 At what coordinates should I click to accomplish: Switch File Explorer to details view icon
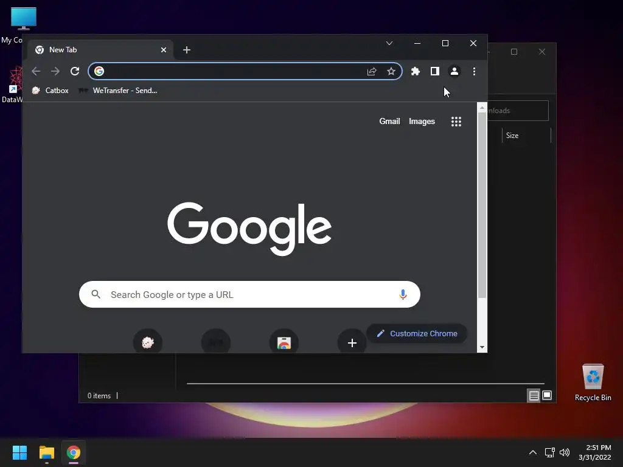534,395
